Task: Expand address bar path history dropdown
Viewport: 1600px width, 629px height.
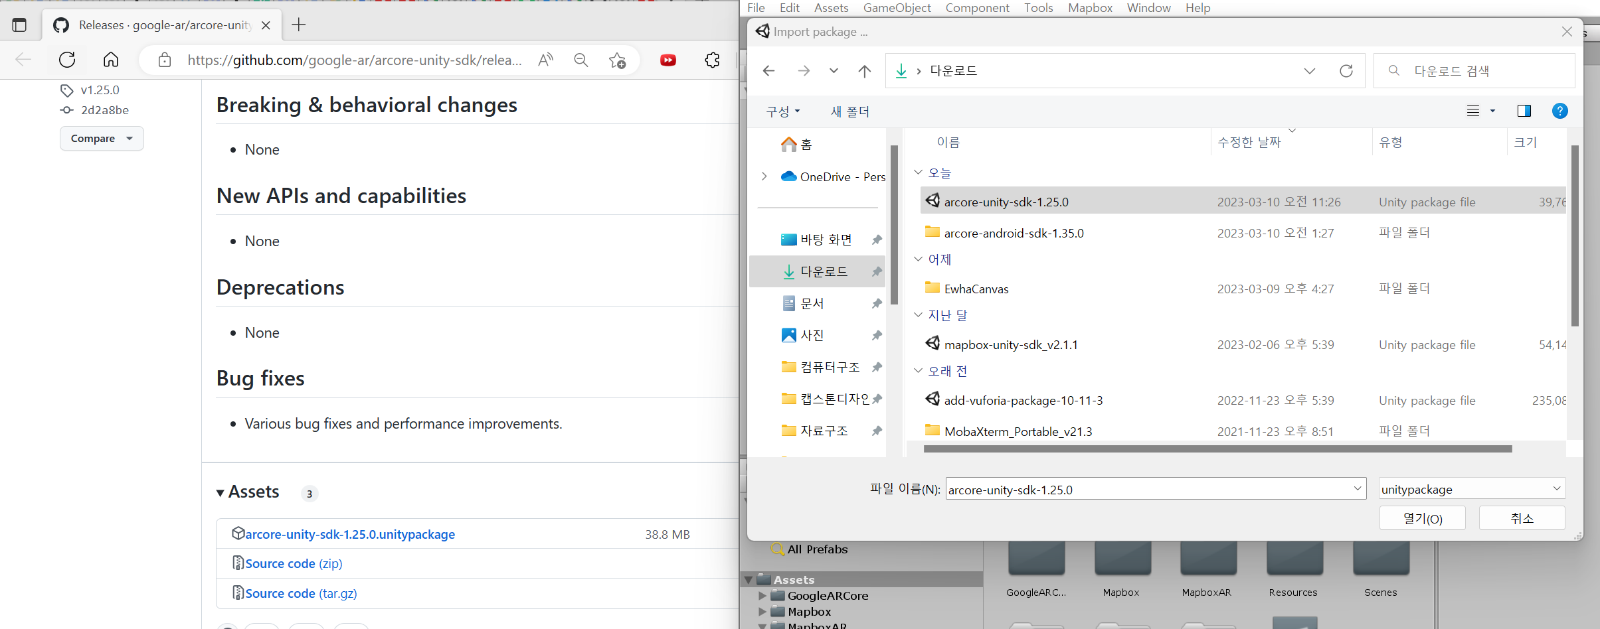Action: click(x=1310, y=70)
